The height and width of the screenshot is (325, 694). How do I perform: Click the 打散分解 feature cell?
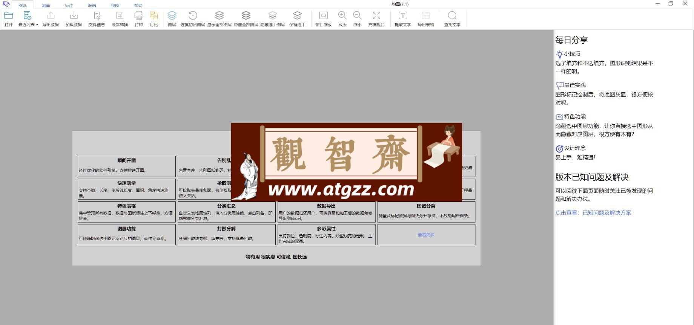pyautogui.click(x=226, y=235)
